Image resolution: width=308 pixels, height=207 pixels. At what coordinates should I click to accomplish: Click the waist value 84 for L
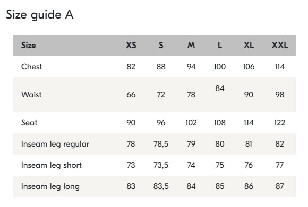click(x=220, y=88)
